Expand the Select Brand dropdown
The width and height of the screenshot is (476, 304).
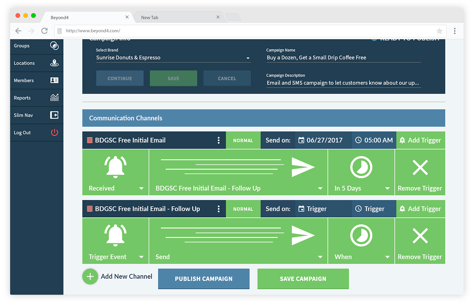click(x=248, y=58)
